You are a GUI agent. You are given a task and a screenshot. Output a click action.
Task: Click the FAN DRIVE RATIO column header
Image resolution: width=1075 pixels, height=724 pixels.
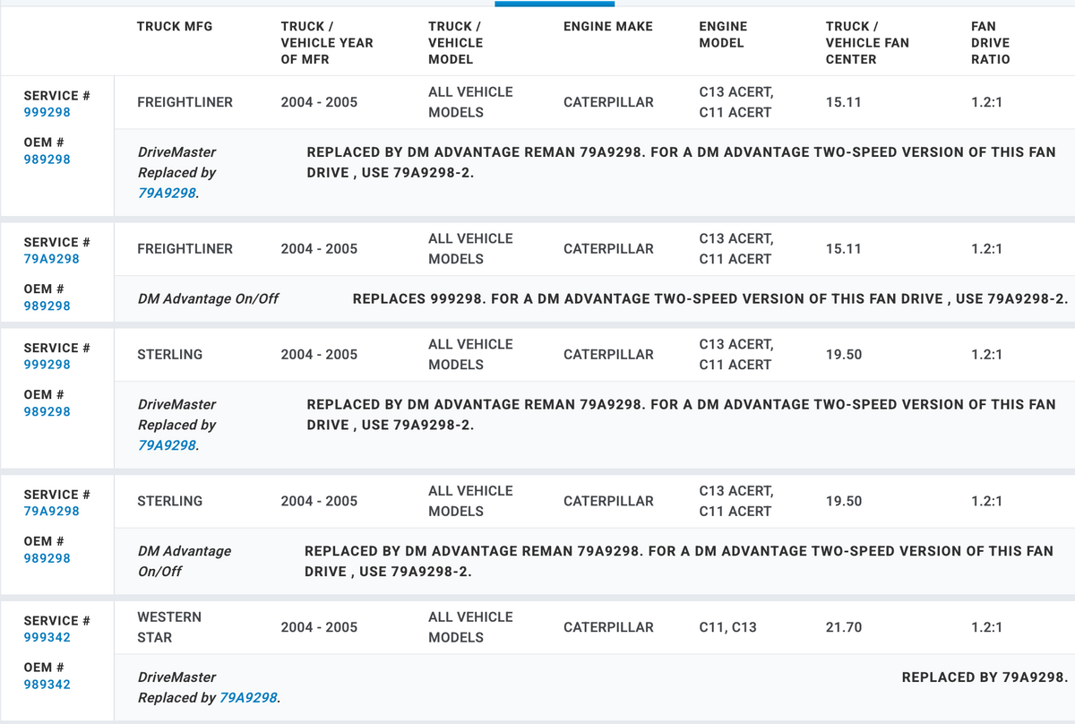tap(990, 43)
